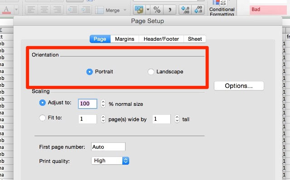Decrease indent icon
290x180 pixels.
[72, 9]
